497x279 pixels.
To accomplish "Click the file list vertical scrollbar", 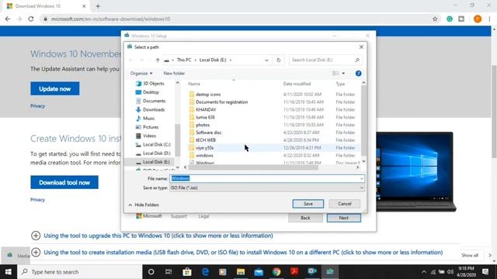I will 363,122.
